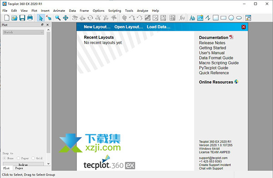Click the New Layout page icon

pos(7,18)
